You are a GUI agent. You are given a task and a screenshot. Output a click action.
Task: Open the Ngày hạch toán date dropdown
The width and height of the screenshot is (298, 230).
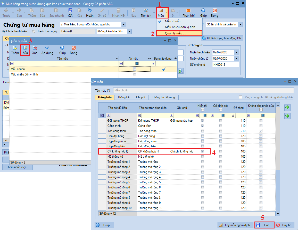pyautogui.click(x=237, y=52)
